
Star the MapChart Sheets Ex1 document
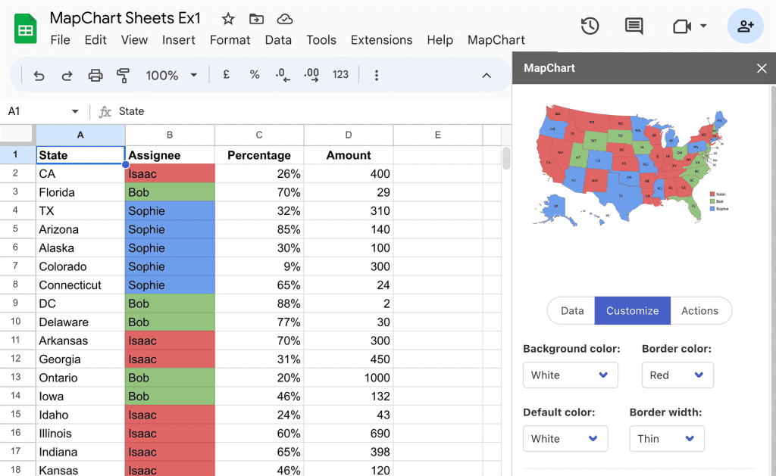(227, 19)
